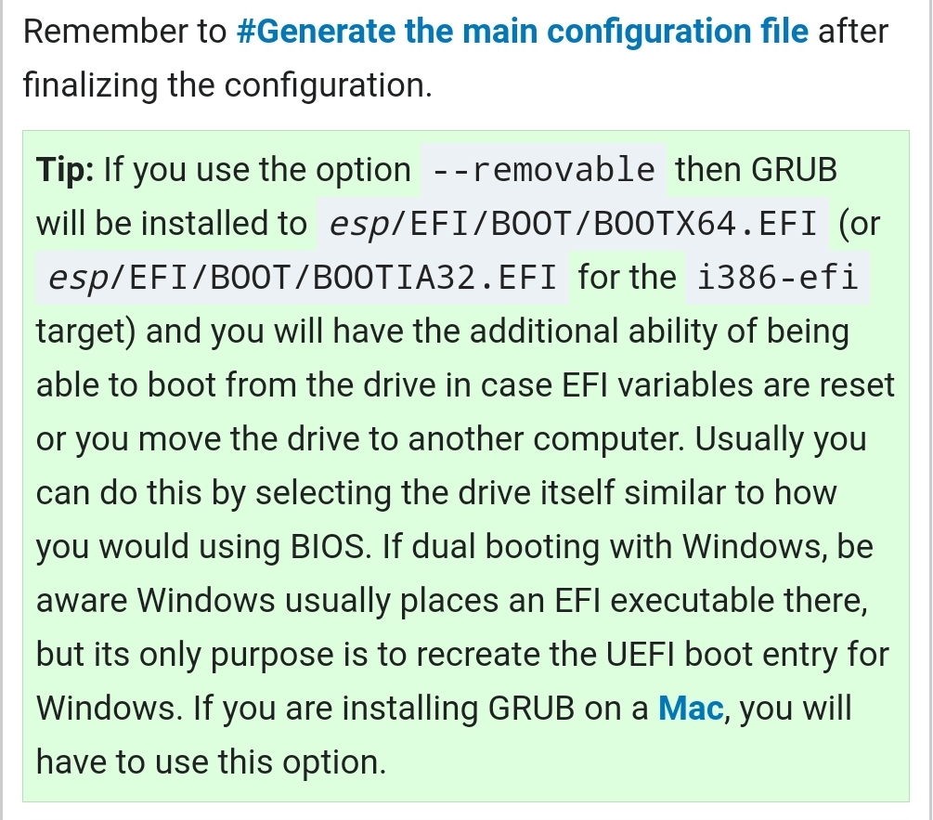Click the word "Remember" at the top
933x820 pixels.
[x=106, y=32]
